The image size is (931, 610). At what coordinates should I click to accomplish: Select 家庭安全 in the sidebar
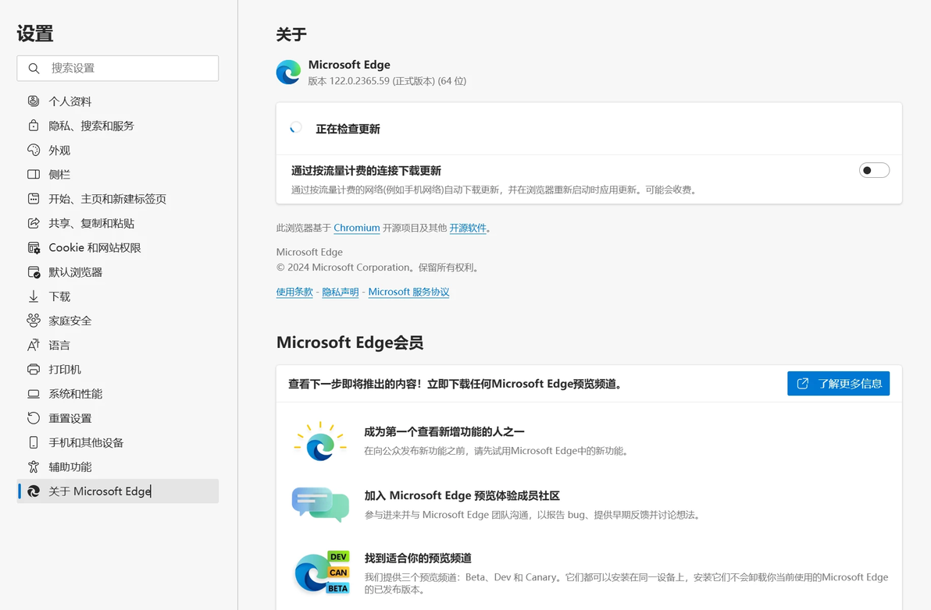(118, 321)
